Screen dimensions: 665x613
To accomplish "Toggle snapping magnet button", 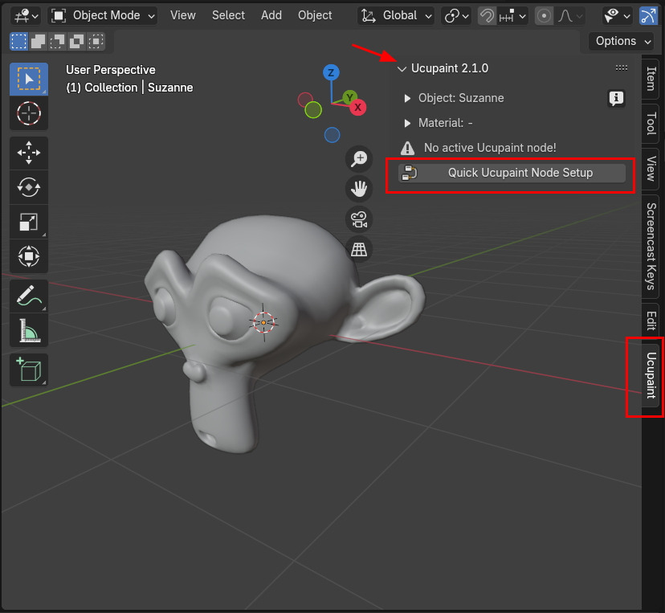I will (x=487, y=16).
